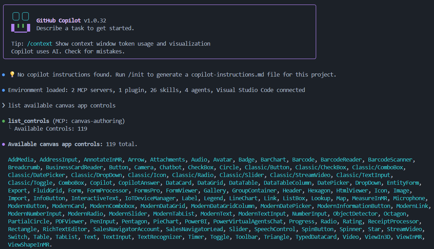Click the prompt chevron before 'list available canvas'

point(3,106)
